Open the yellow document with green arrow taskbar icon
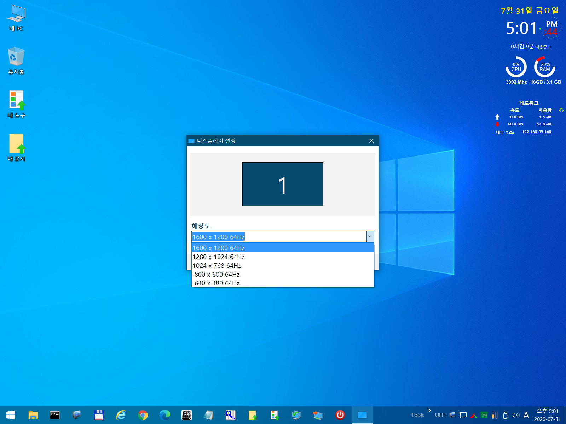566x424 pixels. [253, 415]
